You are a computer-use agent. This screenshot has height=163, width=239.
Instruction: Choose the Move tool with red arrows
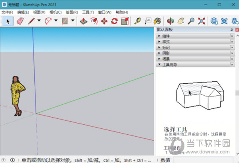104,21
